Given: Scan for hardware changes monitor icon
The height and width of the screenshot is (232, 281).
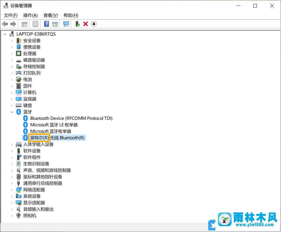Looking at the screenshot, I should coord(66,24).
